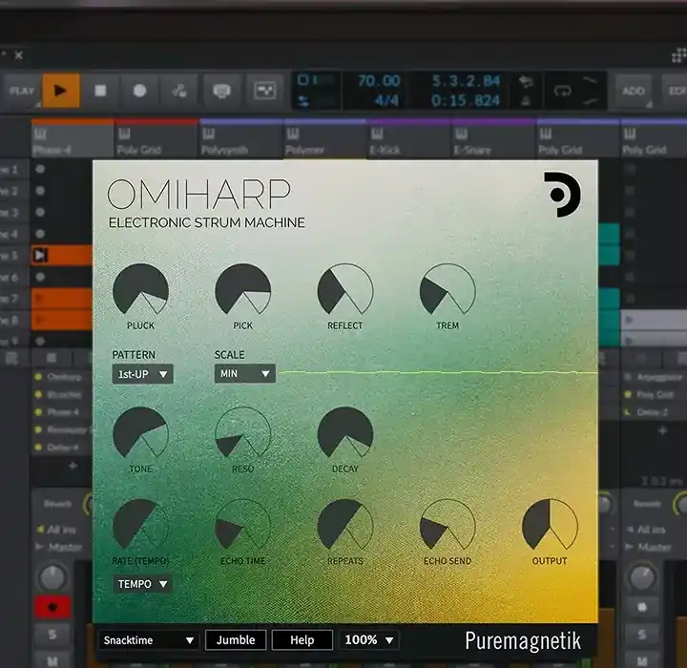687x668 pixels.
Task: Adjust the REFLECT knob in Omiharp
Action: (345, 290)
